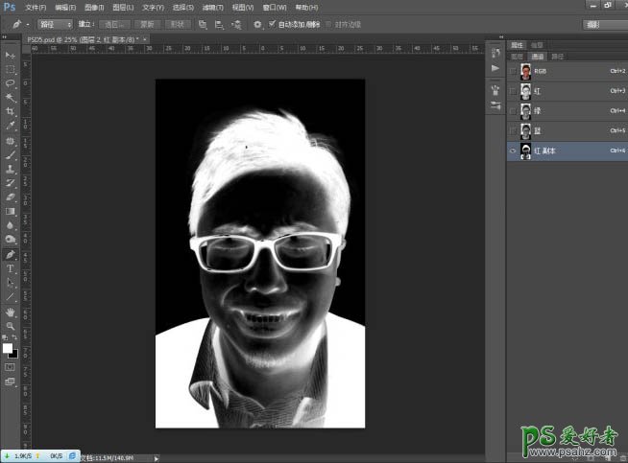Choose the Zoom magnifier tool

click(x=11, y=326)
